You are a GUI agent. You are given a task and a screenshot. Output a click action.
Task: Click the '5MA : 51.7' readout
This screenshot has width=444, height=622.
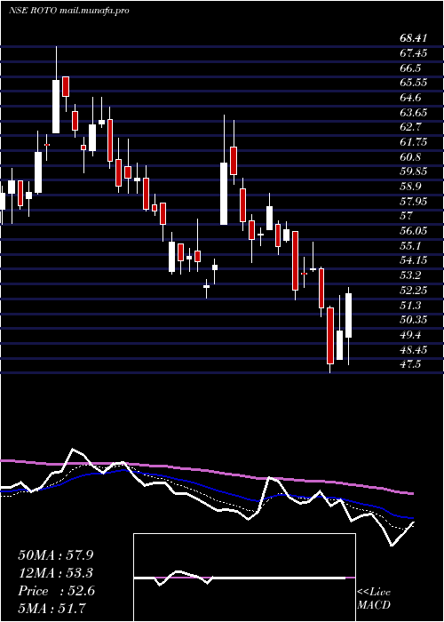tap(52, 608)
